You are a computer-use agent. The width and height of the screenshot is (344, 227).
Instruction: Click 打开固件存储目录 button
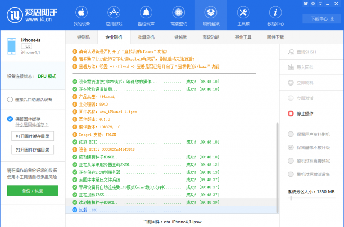(32, 150)
